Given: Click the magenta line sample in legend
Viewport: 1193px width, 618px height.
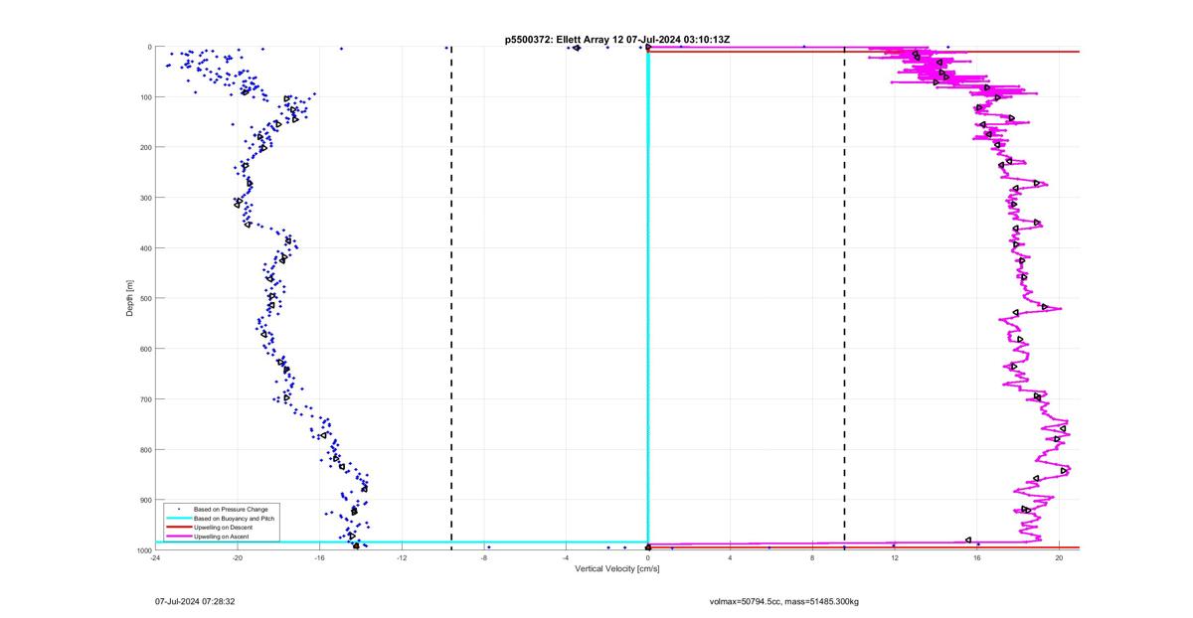Looking at the screenshot, I should [179, 537].
